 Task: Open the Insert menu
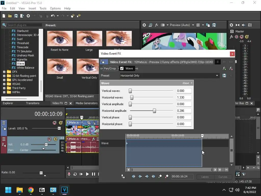coord(32,8)
